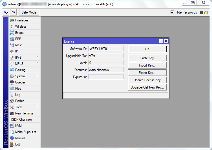Open Mesh via its nodes icon
212x150 pixels.
point(12,45)
